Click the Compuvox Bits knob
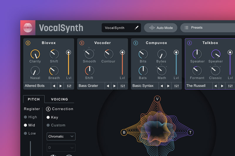 143,54
